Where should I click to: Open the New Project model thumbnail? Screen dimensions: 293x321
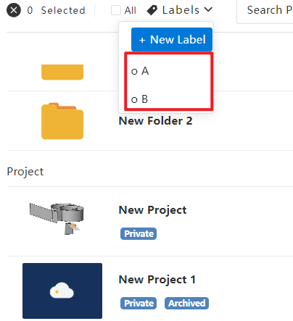click(x=57, y=218)
